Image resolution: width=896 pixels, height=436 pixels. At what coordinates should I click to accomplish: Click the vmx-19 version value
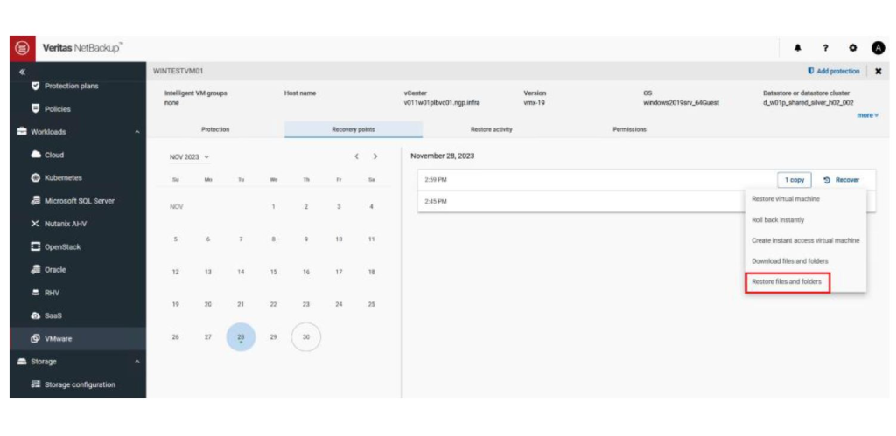tap(533, 103)
